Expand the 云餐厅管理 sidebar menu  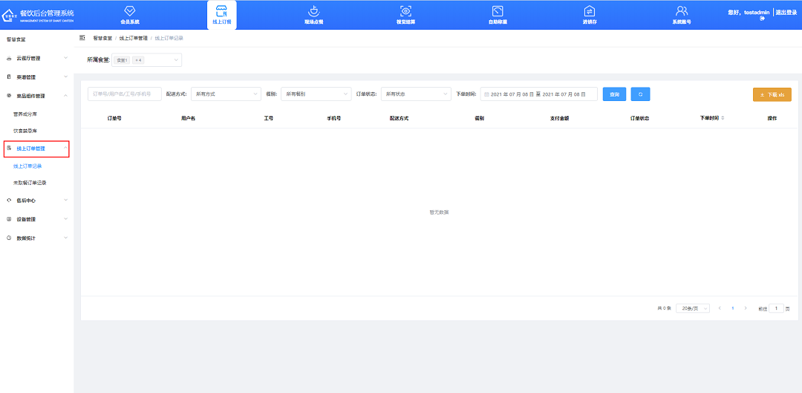(x=36, y=58)
